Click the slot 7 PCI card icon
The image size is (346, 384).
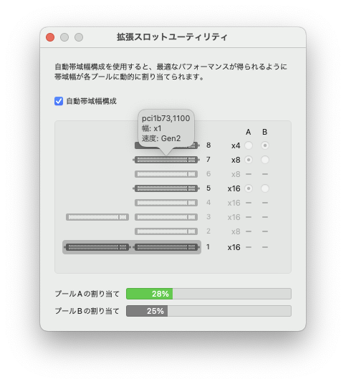point(166,160)
